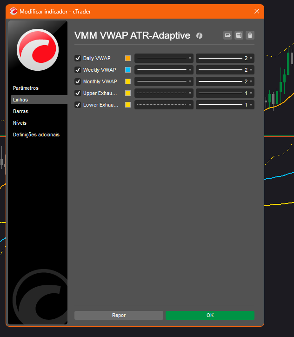Open Upper Exhaustion thickness dropdown
The image size is (294, 337).
tap(225, 93)
